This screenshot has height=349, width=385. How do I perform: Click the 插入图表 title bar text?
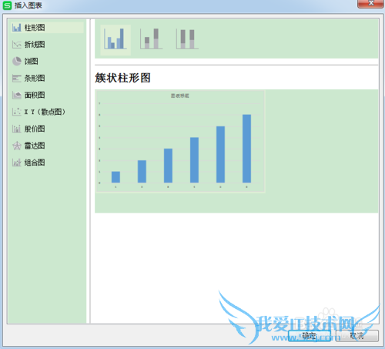pyautogui.click(x=28, y=5)
